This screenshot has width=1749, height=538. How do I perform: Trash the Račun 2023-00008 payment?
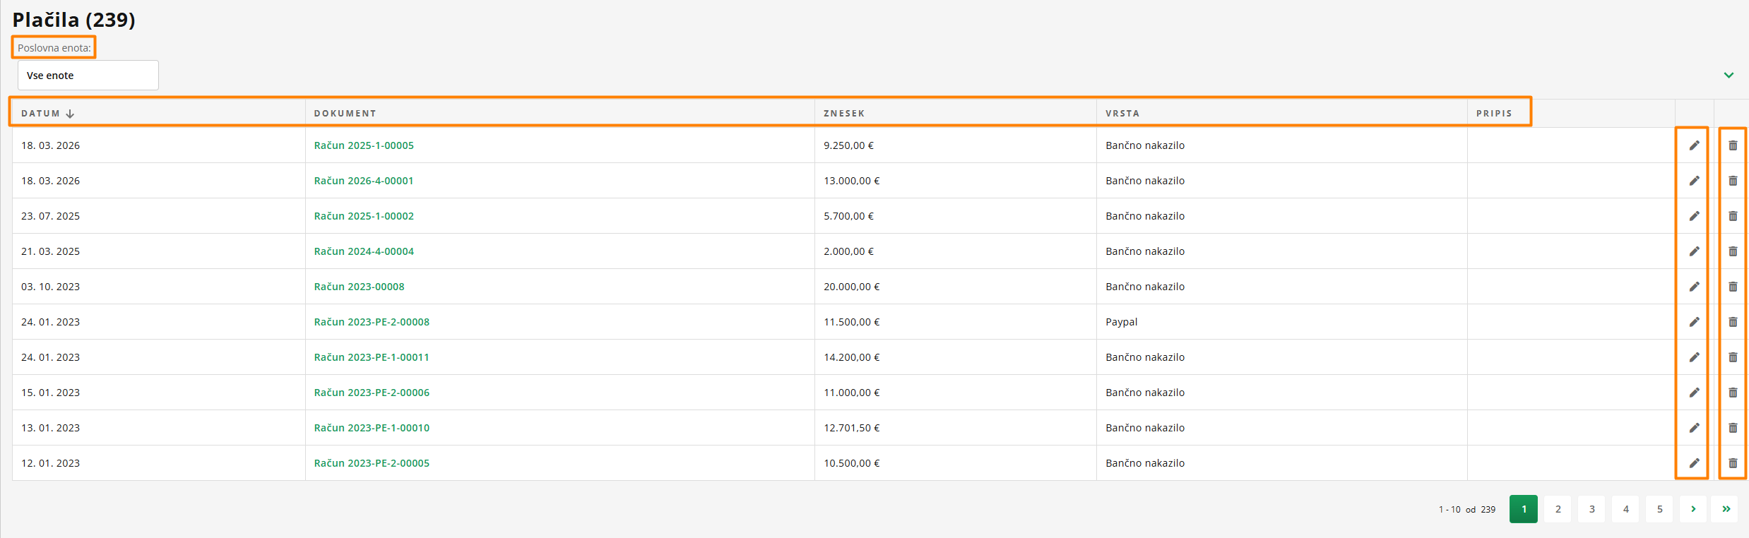(1733, 287)
